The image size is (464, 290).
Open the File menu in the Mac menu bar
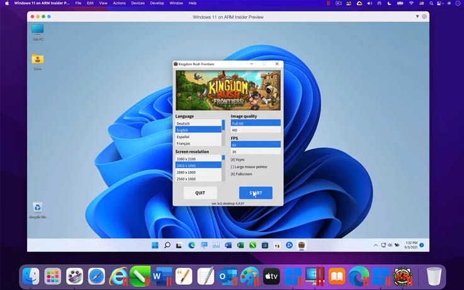pos(78,3)
